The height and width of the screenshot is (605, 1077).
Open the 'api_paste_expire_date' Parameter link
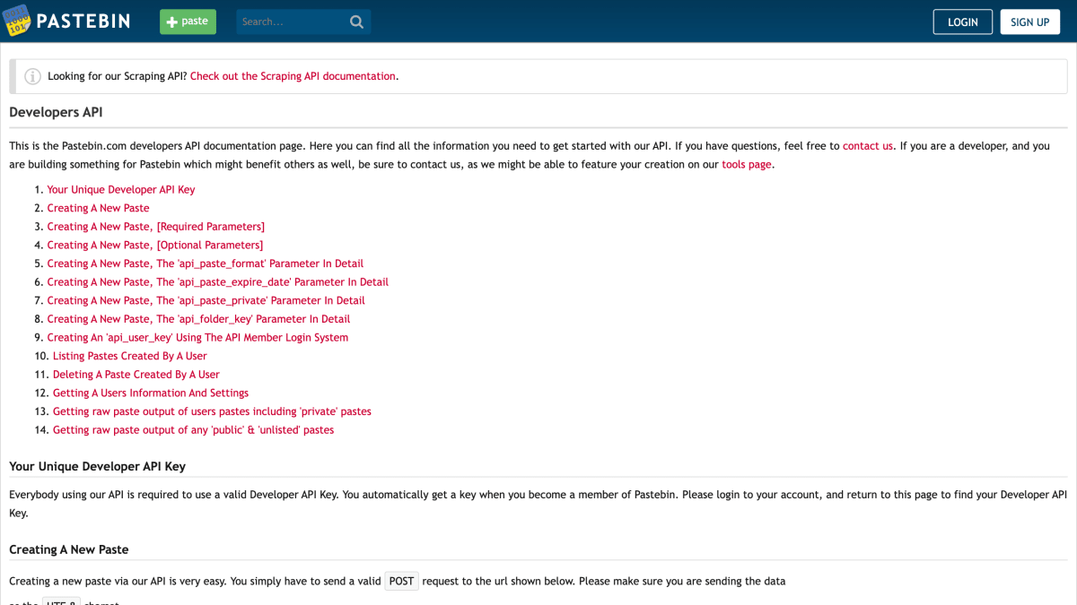coord(218,281)
